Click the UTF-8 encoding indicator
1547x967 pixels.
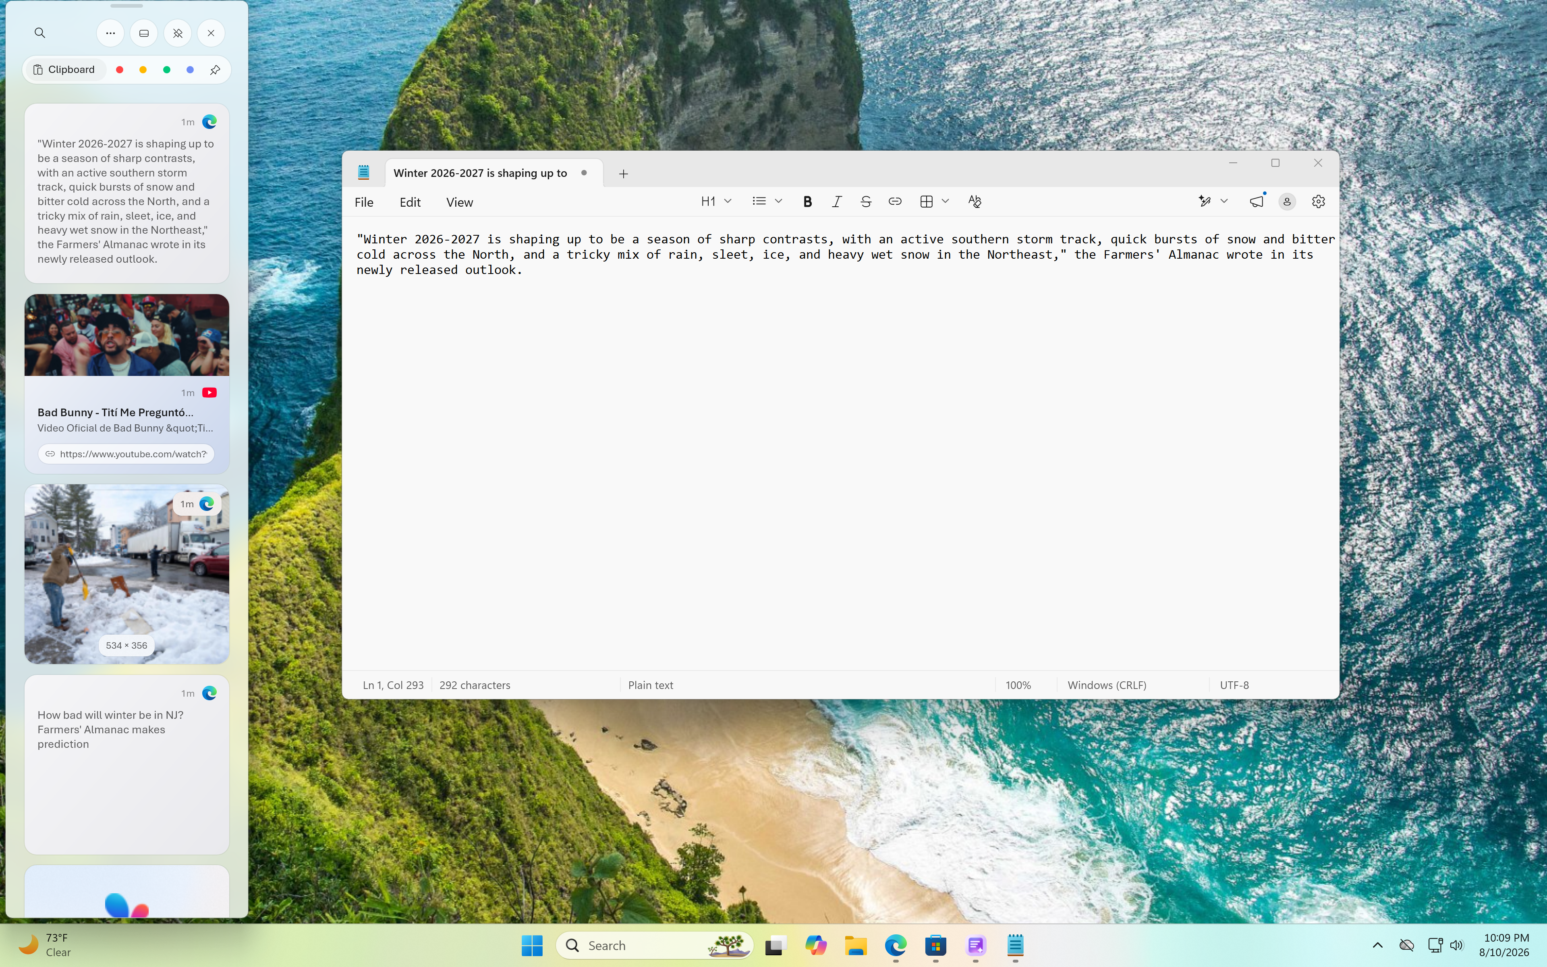tap(1234, 685)
